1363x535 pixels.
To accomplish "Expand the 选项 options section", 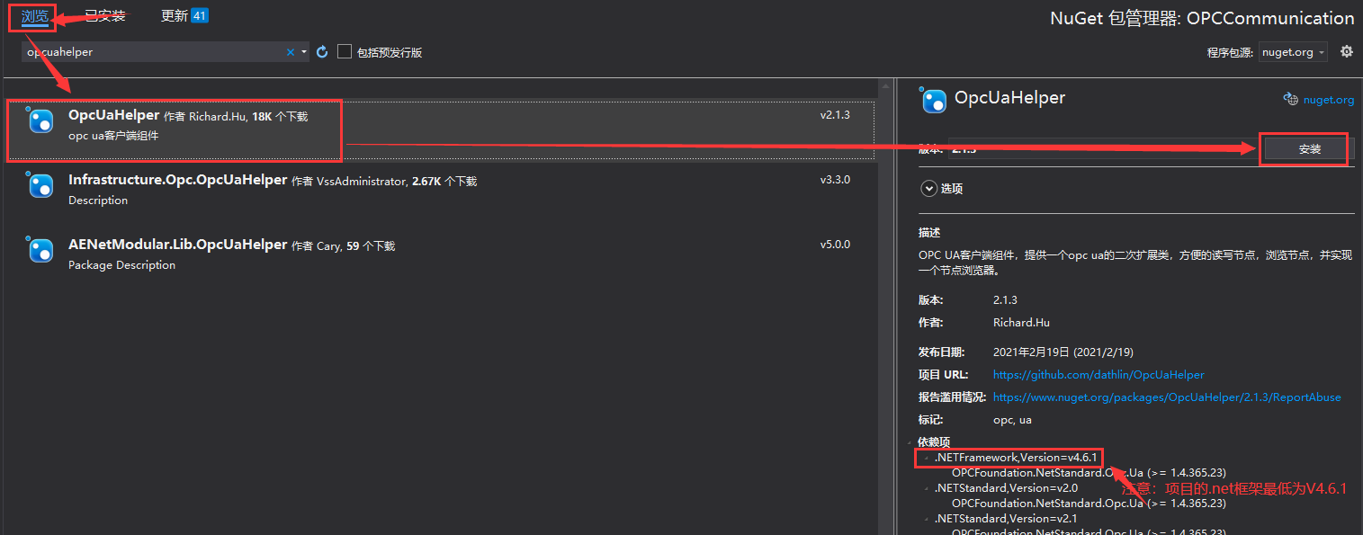I will pyautogui.click(x=928, y=189).
